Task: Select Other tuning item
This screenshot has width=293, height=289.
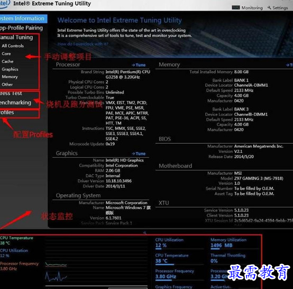Action: [7, 85]
